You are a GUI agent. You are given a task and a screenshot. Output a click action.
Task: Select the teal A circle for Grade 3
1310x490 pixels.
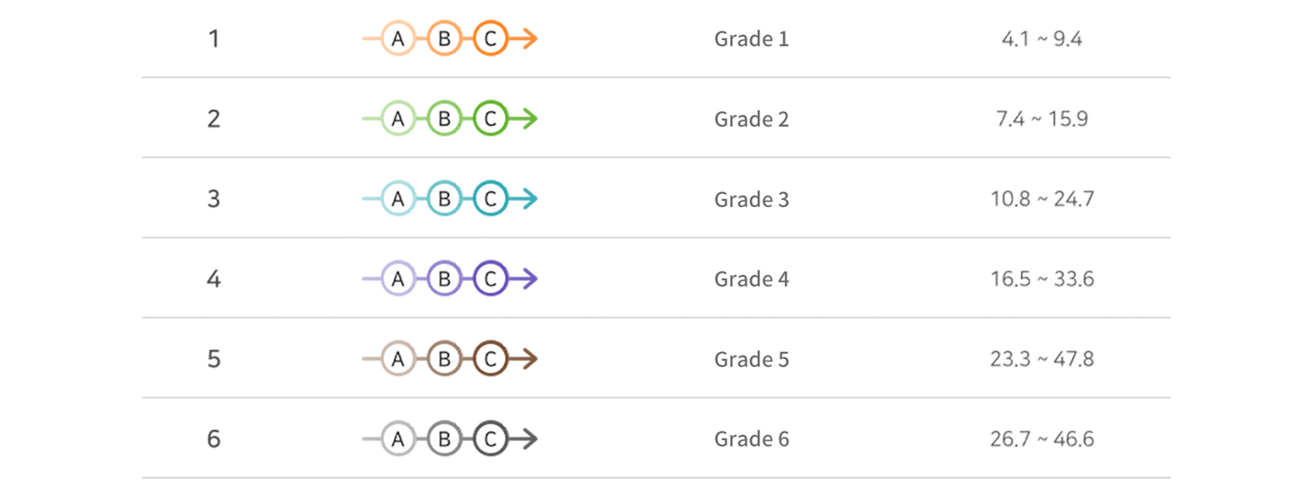(398, 199)
